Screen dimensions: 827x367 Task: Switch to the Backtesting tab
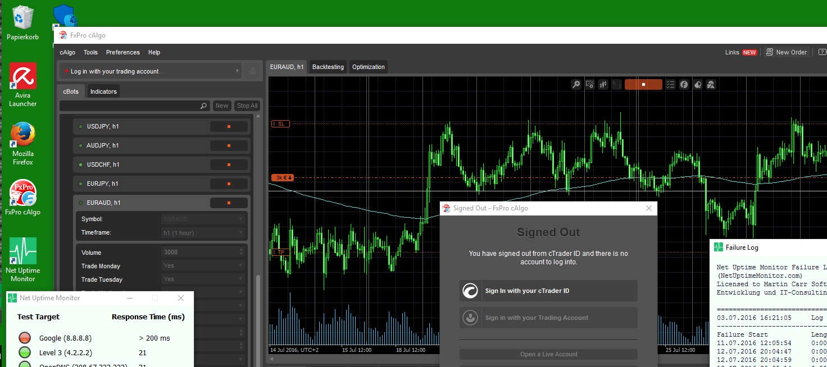coord(328,67)
